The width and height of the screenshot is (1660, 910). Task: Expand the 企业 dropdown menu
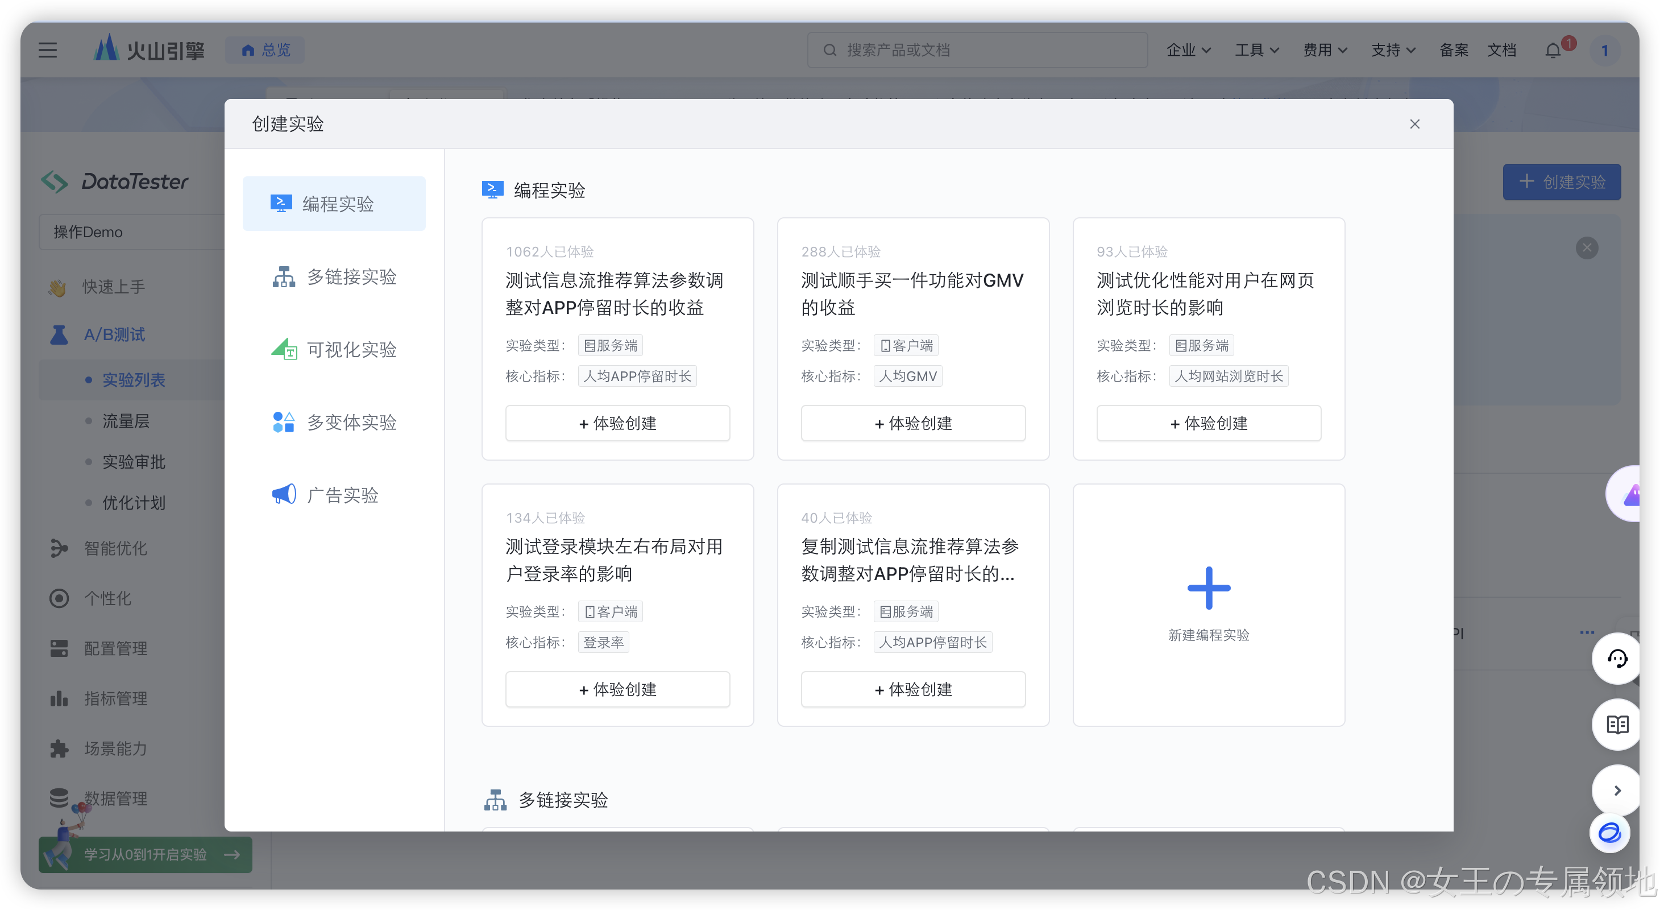tap(1188, 50)
